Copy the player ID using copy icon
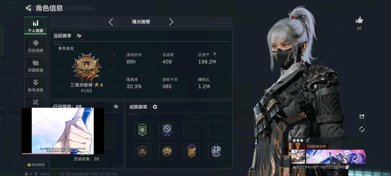 [x=347, y=167]
